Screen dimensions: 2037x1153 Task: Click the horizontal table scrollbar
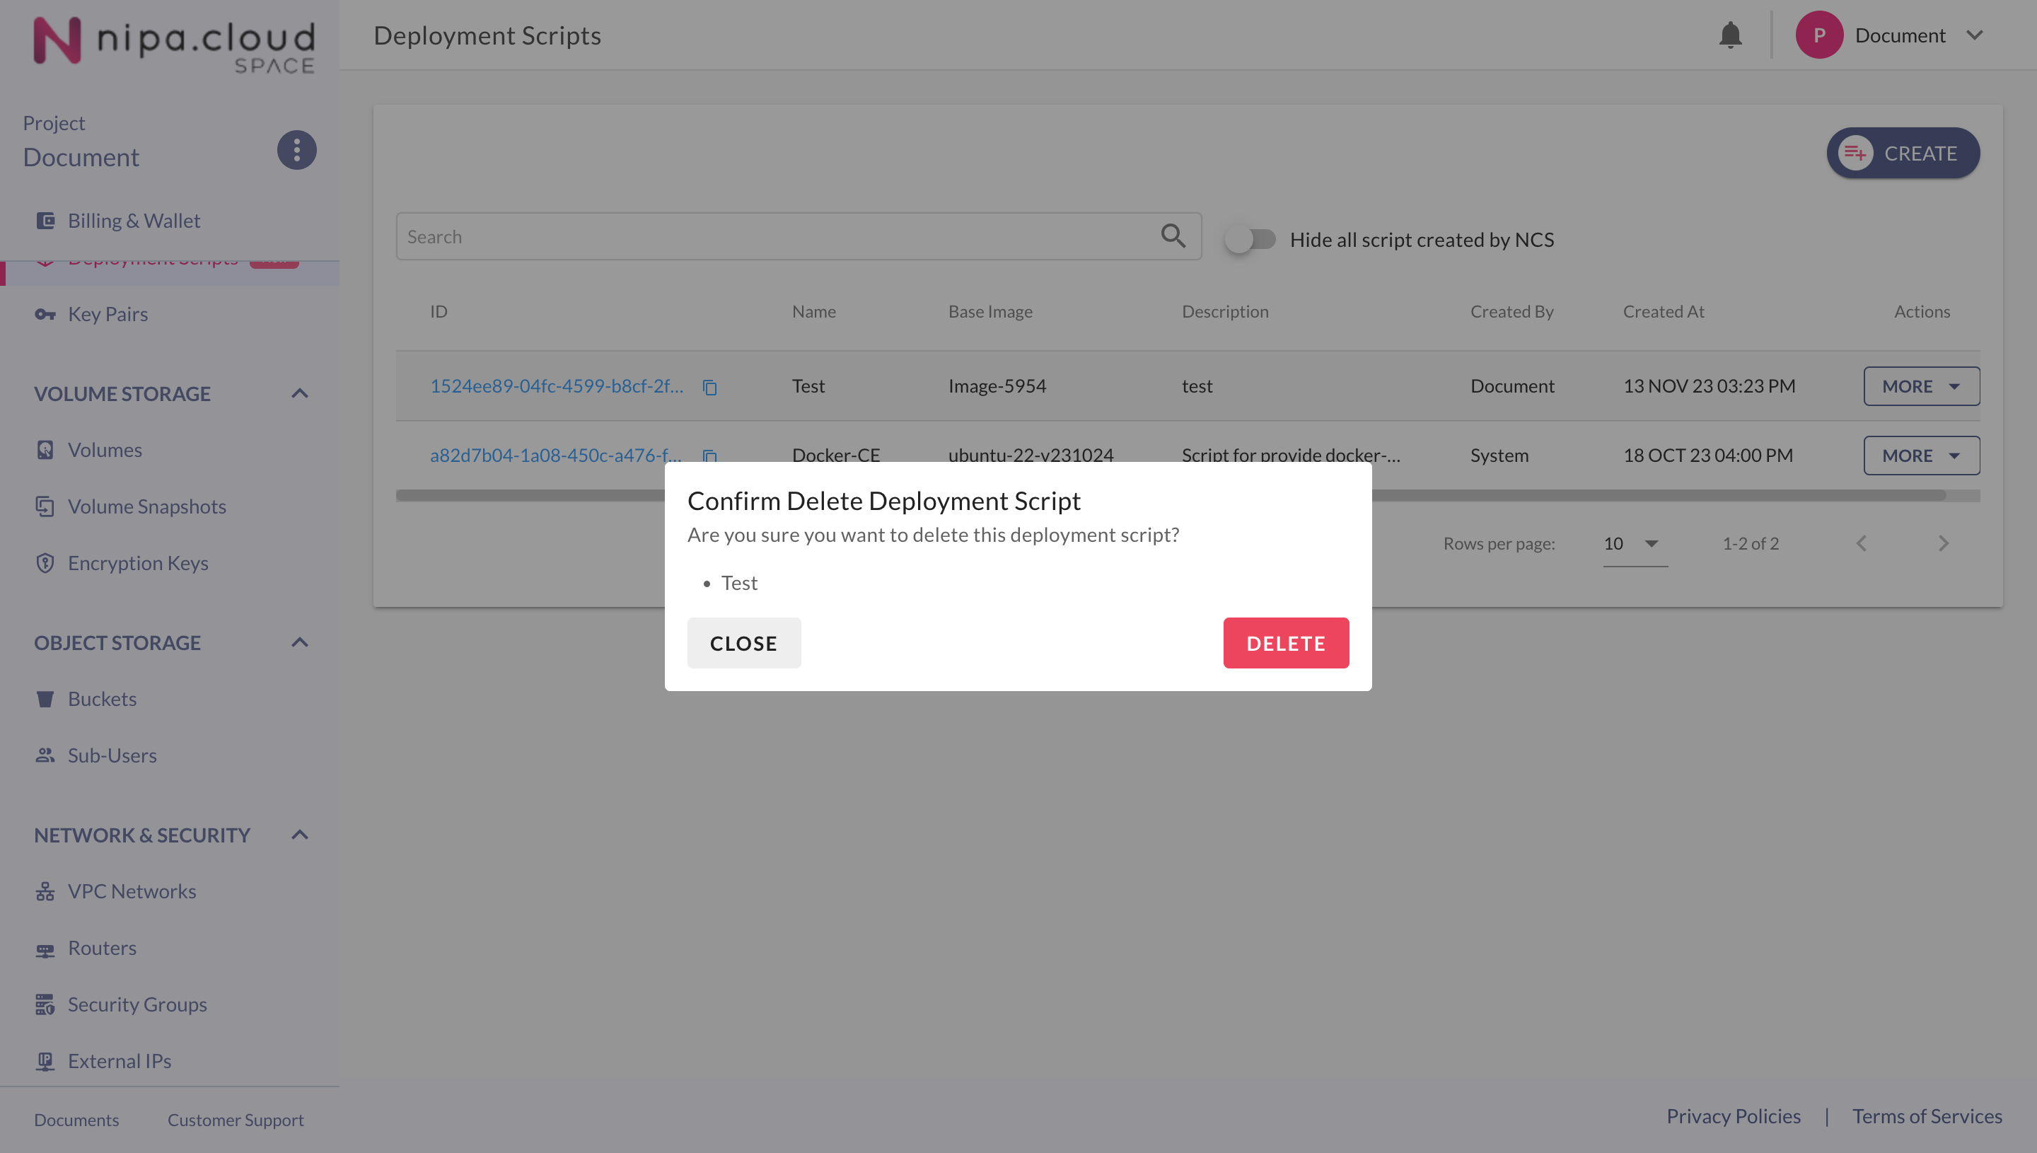coord(1663,496)
